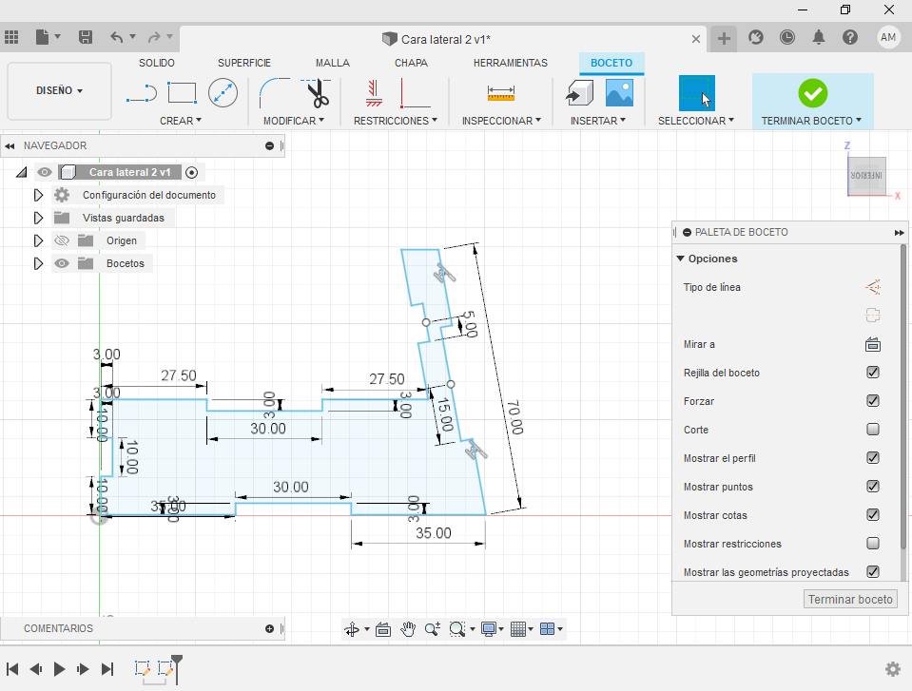Enable Mostrar restricciones checkbox
The width and height of the screenshot is (912, 691).
tap(872, 544)
